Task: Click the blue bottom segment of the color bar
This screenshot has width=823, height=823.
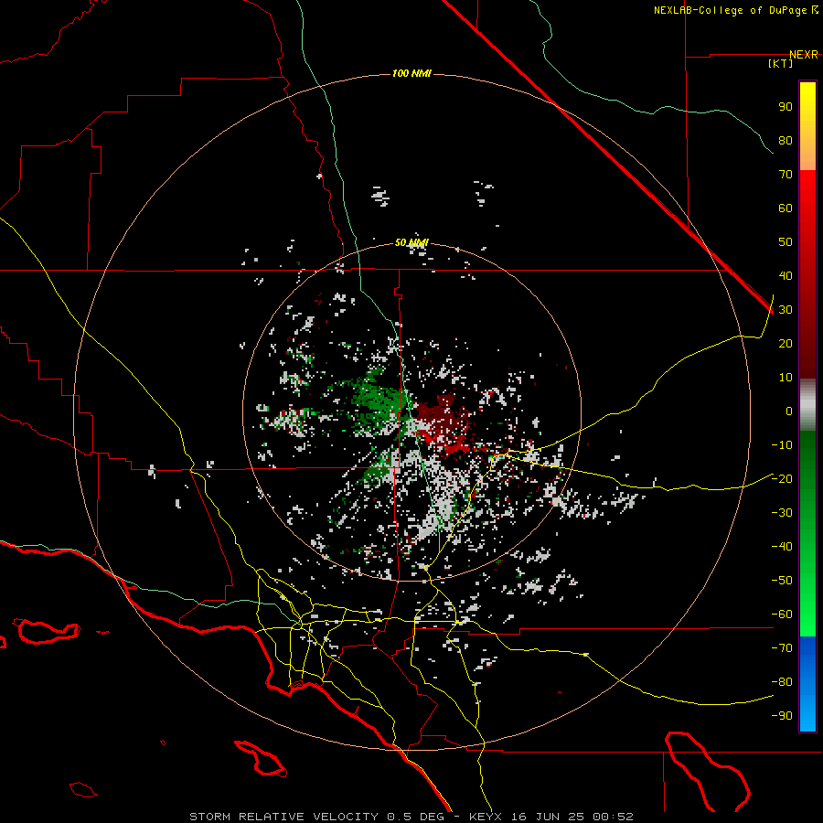Action: point(807,684)
